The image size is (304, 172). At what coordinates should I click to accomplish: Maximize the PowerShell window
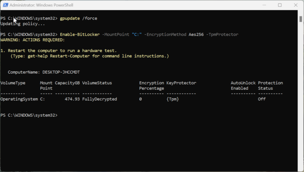(280, 5)
